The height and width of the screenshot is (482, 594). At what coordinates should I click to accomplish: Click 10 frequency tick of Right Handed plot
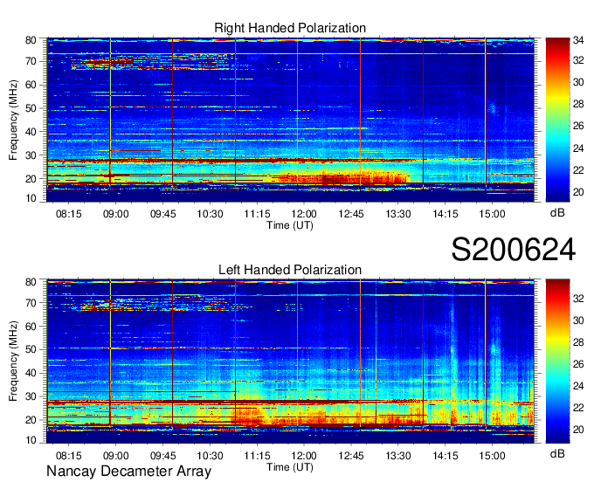[31, 198]
